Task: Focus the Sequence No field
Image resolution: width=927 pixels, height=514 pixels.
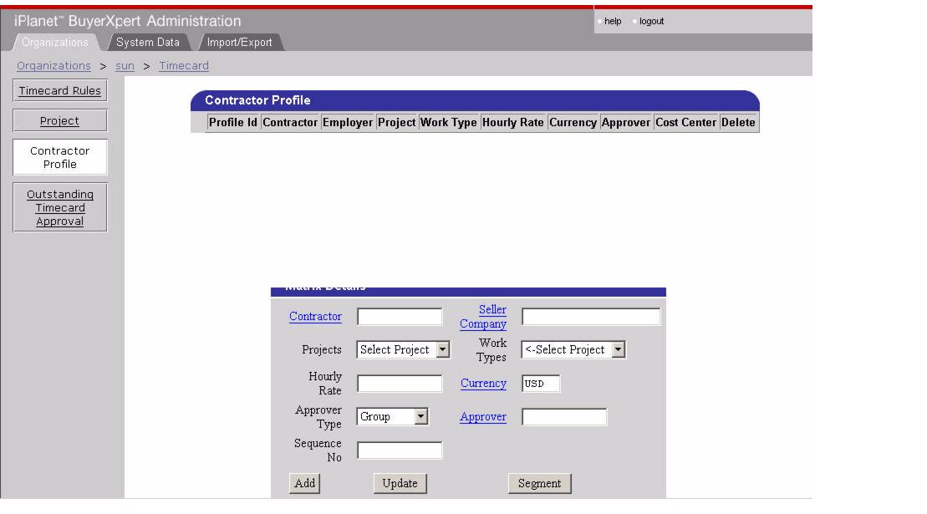Action: click(x=400, y=450)
